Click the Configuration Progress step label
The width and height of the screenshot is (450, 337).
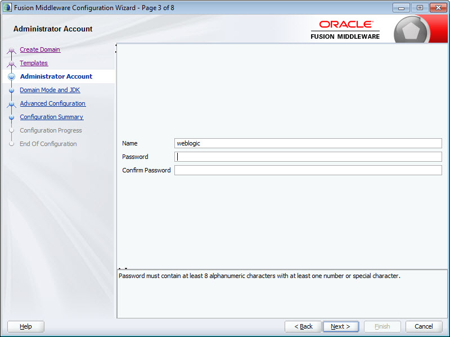[51, 130]
